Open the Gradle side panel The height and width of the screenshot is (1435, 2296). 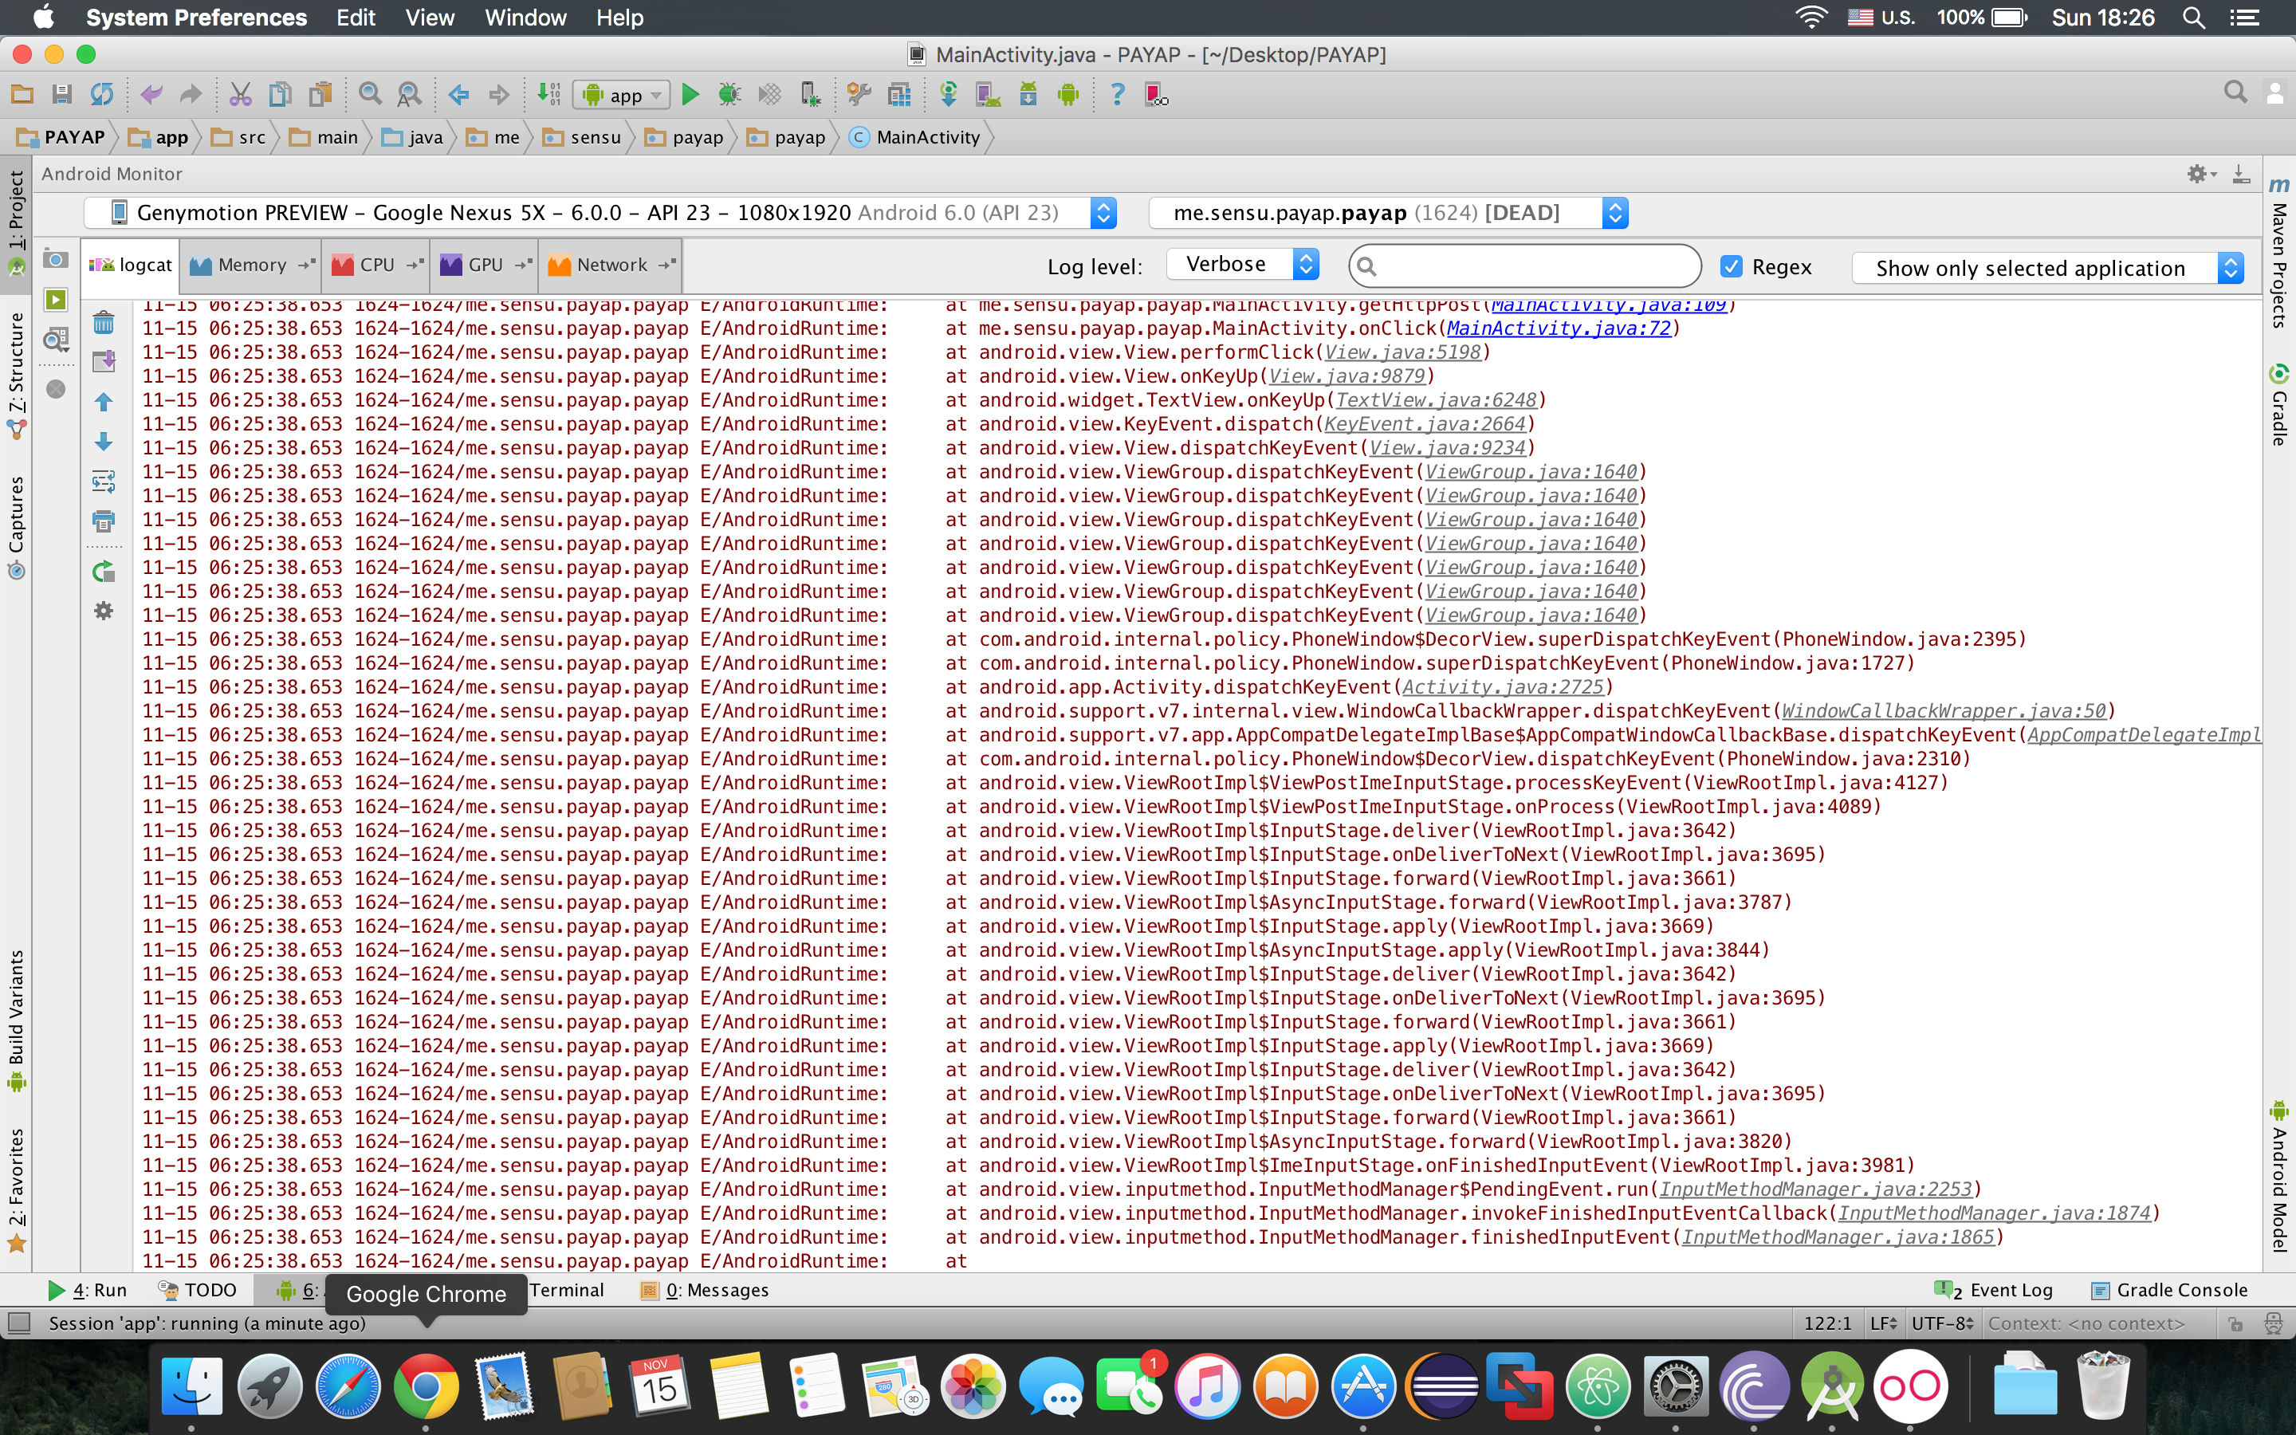(x=2279, y=405)
